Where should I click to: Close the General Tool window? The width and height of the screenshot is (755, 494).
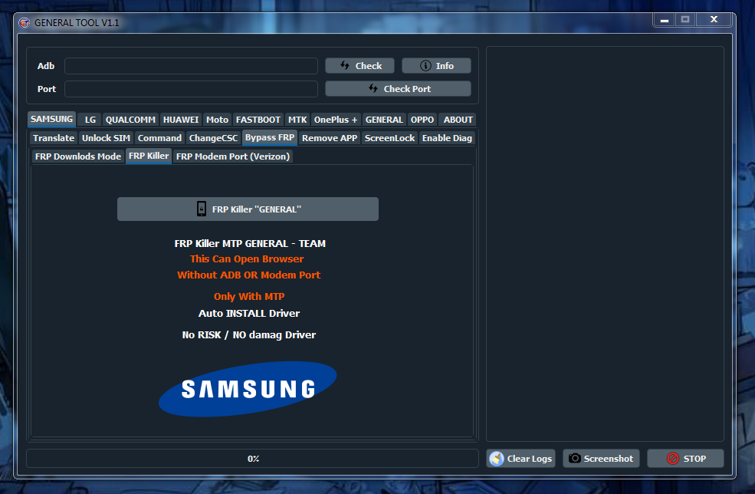[714, 20]
